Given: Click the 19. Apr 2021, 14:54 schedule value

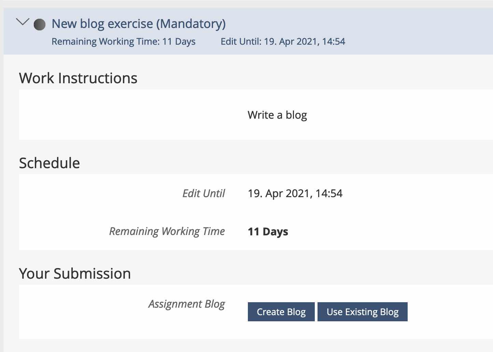Looking at the screenshot, I should point(295,193).
